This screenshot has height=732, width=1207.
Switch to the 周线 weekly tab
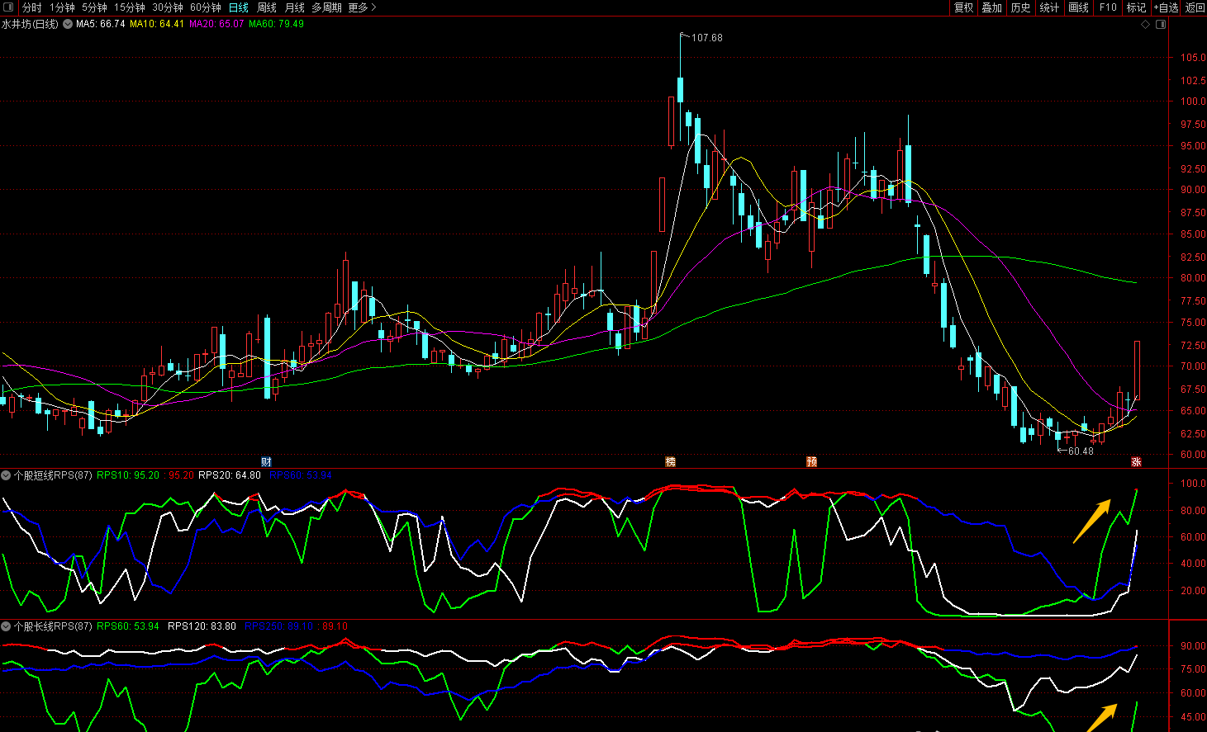267,7
